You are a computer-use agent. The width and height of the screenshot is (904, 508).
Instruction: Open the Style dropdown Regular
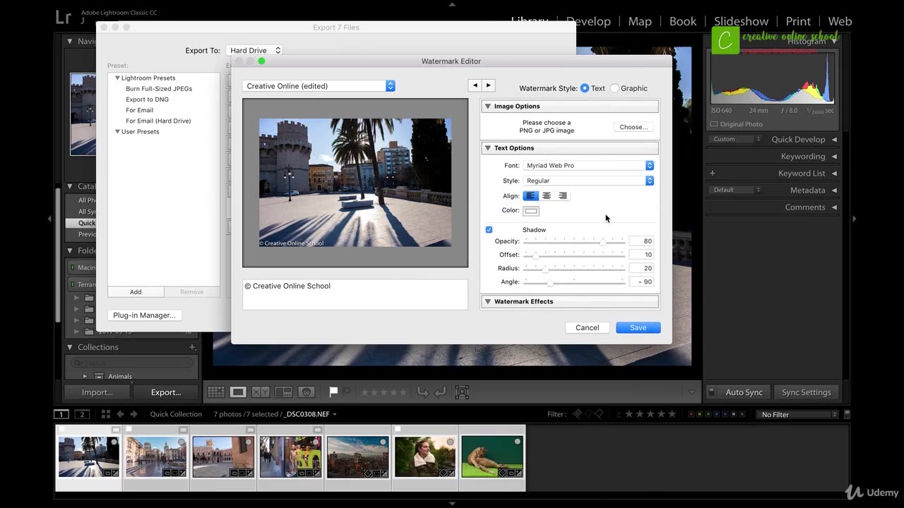[588, 181]
